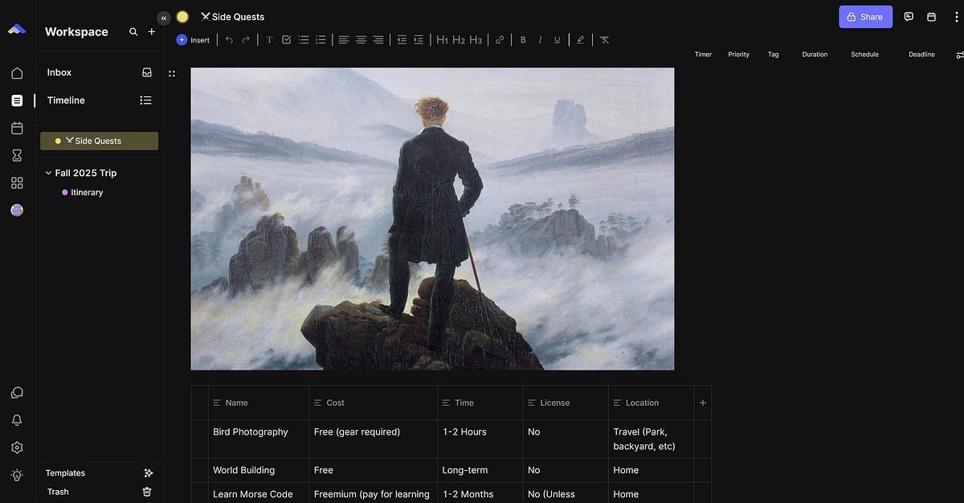
Task: Apply bulleted list formatting
Action: pos(304,40)
